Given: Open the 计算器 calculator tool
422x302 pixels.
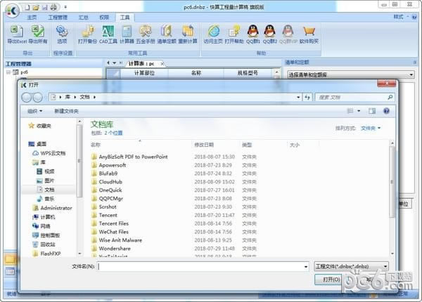Looking at the screenshot, I should click(x=127, y=32).
